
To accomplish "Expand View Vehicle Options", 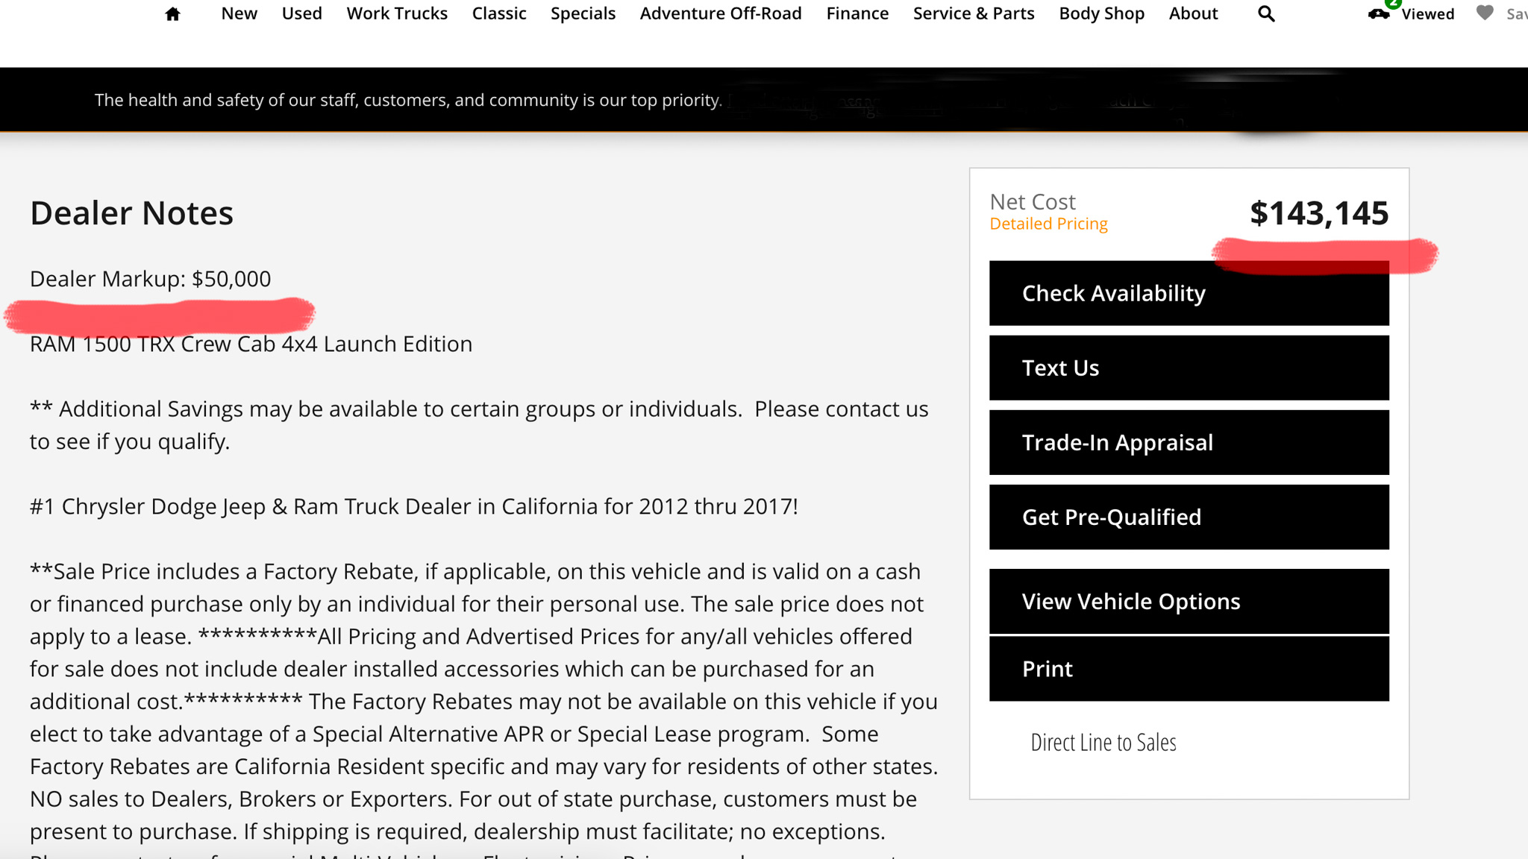I will [1189, 601].
